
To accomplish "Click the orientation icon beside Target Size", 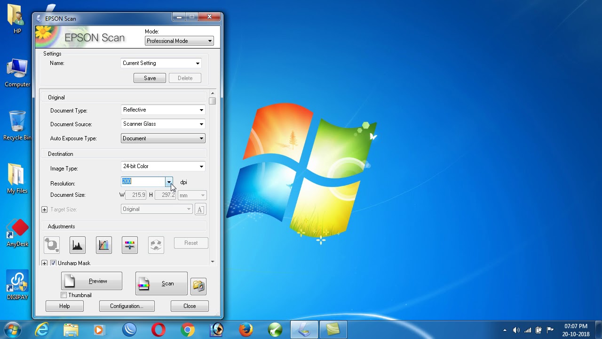I will (200, 210).
